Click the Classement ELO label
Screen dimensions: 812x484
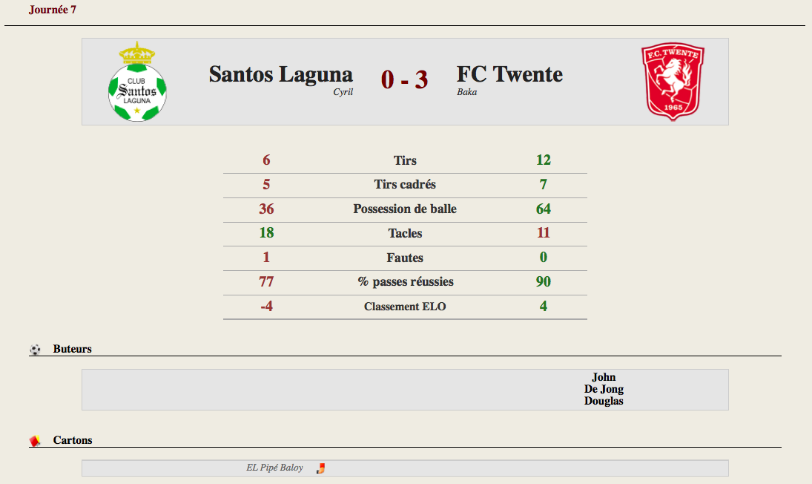pos(405,307)
